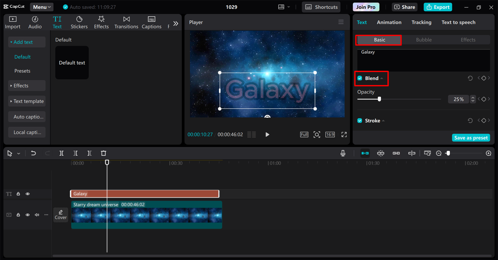Lock the Starry dream universe video track

pyautogui.click(x=18, y=215)
